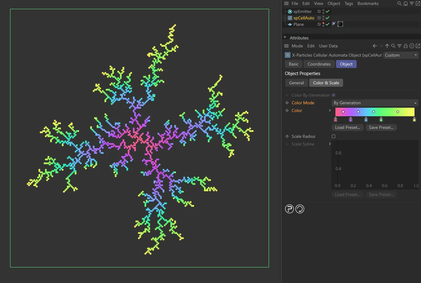Viewport: 421px width, 283px height.
Task: Click the material thumbnail next to Plane
Action: tap(340, 24)
